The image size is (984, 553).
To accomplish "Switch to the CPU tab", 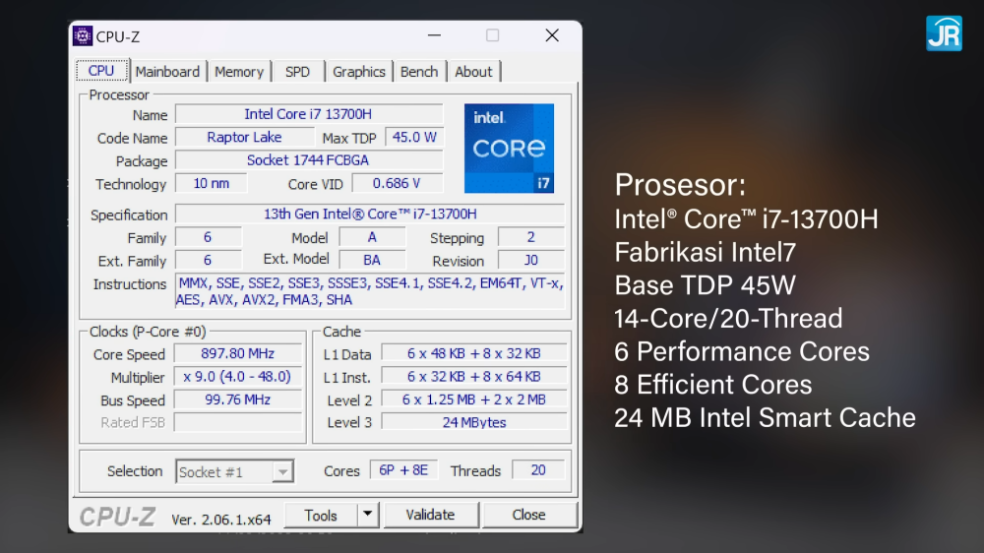I will click(x=101, y=71).
